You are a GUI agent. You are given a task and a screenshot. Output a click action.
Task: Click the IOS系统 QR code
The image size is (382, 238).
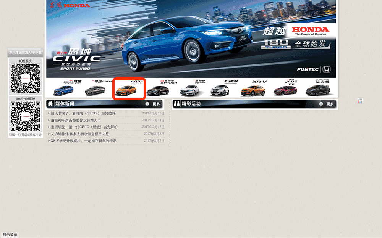25,79
